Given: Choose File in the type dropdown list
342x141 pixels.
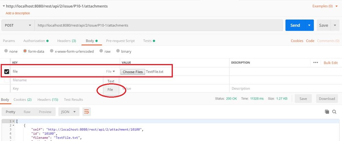Looking at the screenshot, I should (110, 90).
